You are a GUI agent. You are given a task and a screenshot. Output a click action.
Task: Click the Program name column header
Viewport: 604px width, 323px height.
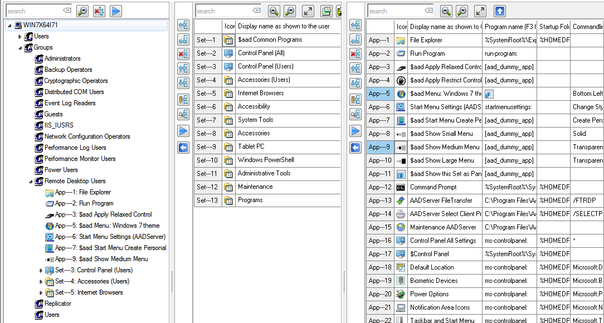(x=510, y=26)
